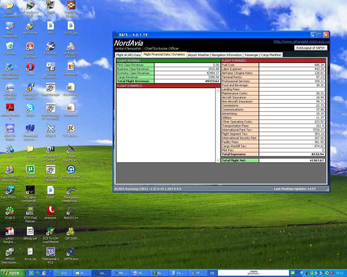Open the Skype desktop icon
Image resolution: width=347 pixels, height=277 pixels.
[30, 110]
